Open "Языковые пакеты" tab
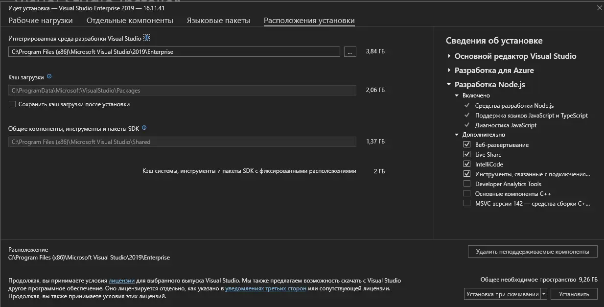The height and width of the screenshot is (307, 604). [218, 21]
